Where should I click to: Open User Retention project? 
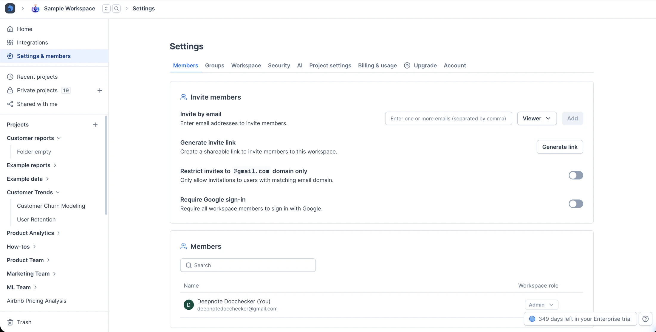36,220
